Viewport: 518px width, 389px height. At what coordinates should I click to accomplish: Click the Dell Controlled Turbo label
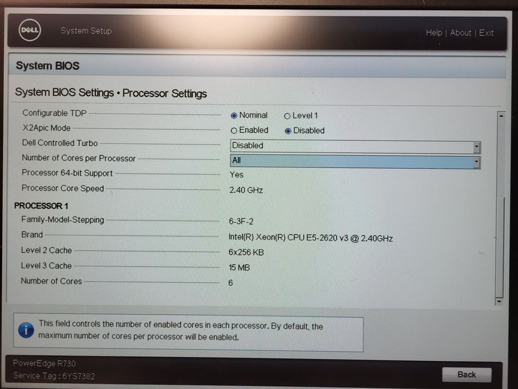click(60, 143)
